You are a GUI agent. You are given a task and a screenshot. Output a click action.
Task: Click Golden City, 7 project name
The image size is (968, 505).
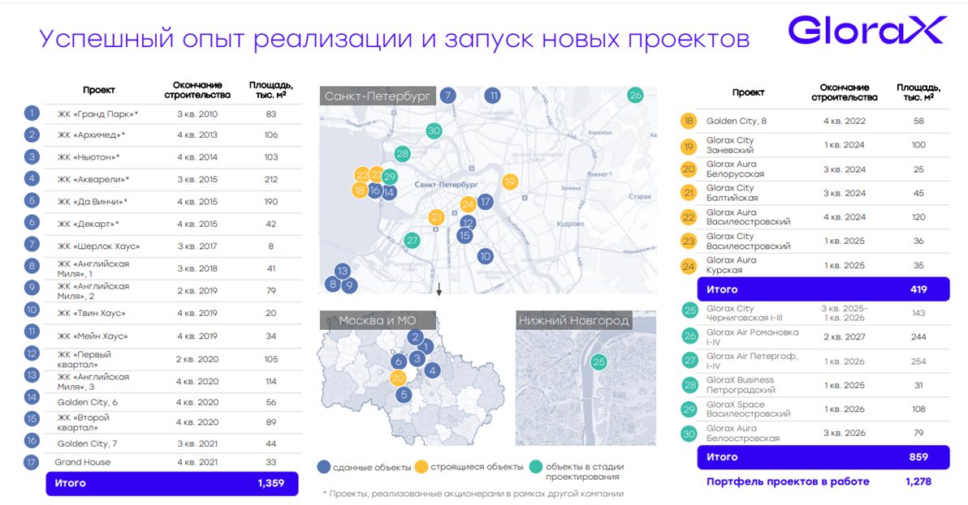87,443
